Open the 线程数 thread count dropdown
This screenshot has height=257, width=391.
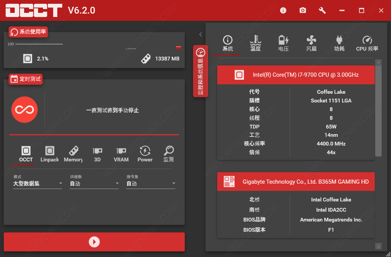point(94,184)
